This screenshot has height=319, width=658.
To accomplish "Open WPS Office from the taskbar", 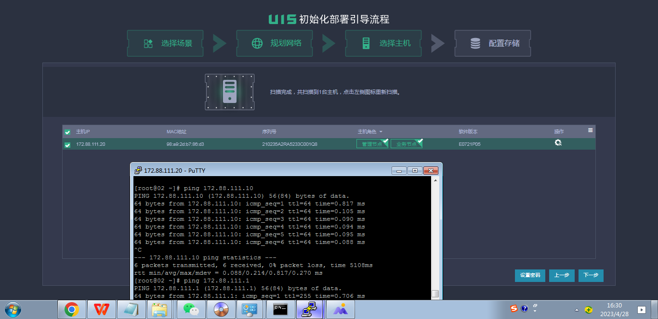I will [101, 309].
